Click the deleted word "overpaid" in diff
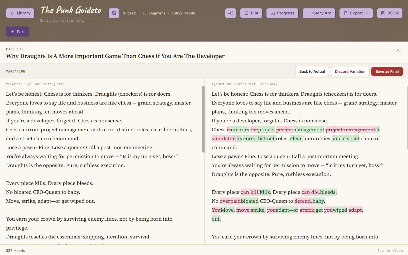408x255 pixels. coord(230,201)
